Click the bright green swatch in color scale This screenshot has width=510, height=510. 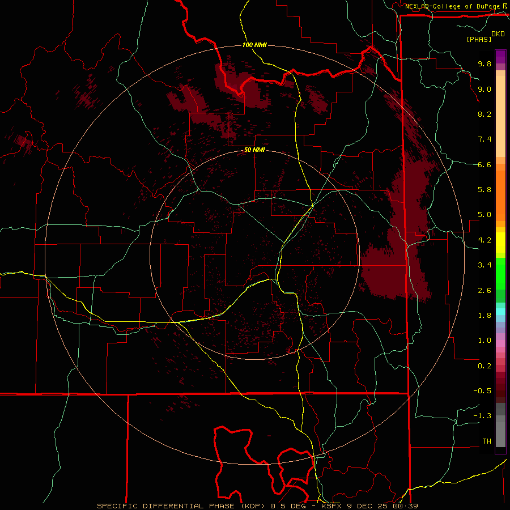tap(500, 273)
